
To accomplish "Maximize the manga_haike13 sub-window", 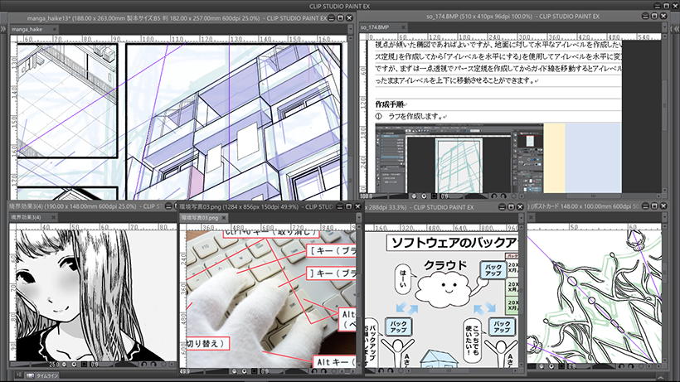I will click(x=341, y=17).
